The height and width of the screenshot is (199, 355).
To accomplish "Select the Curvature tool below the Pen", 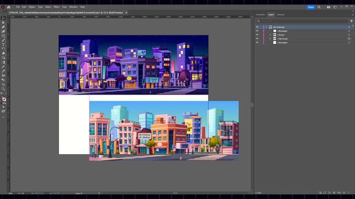I will pos(3,32).
